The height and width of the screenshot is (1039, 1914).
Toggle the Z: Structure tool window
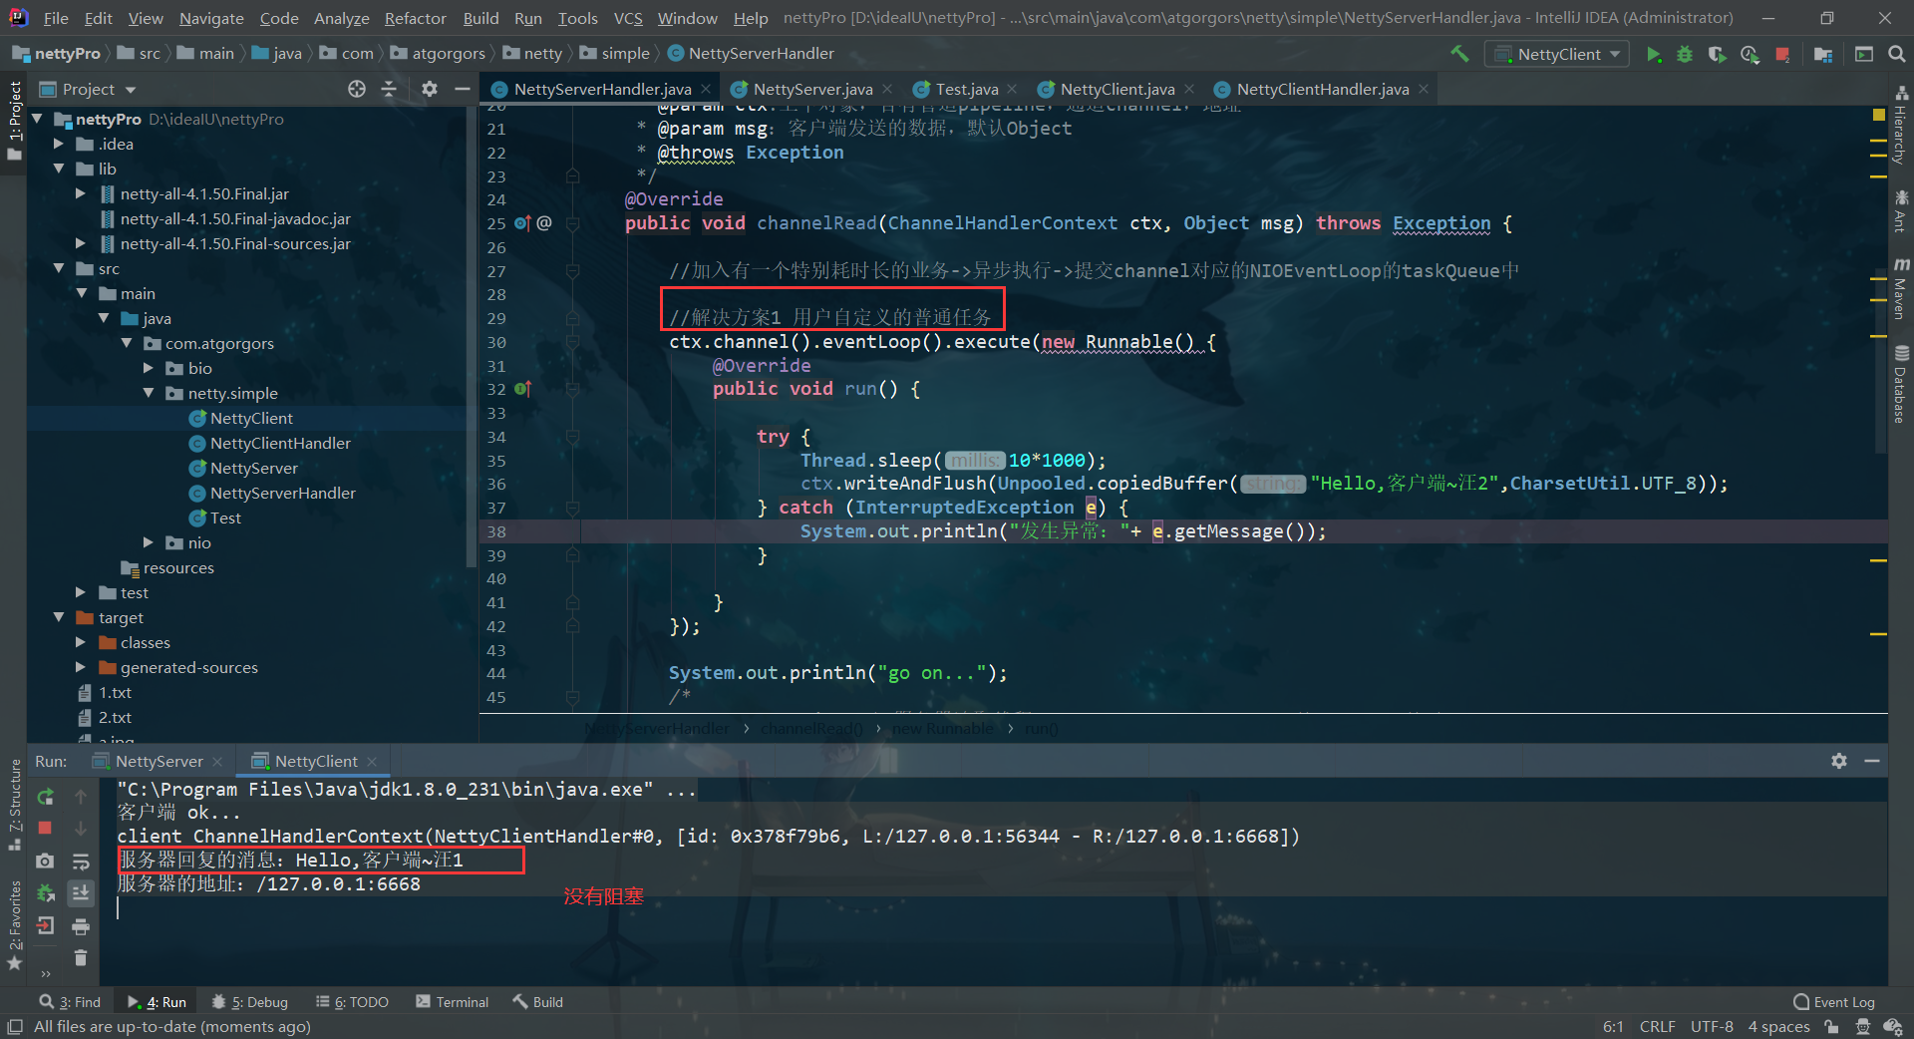click(14, 805)
